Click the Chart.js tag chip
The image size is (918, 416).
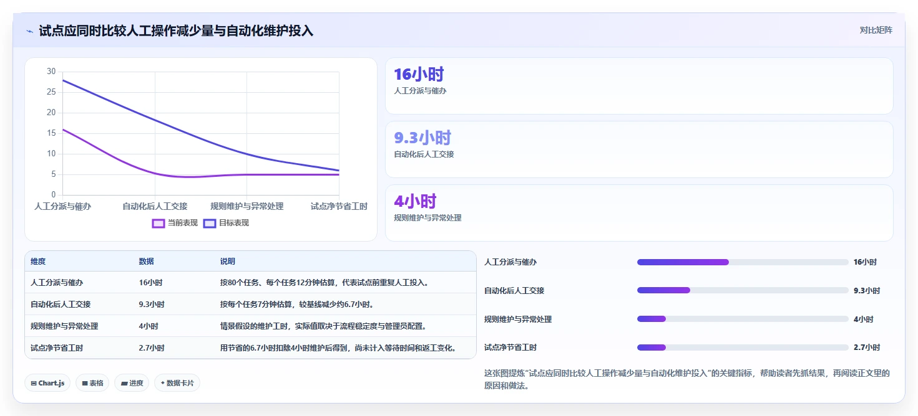(x=47, y=383)
